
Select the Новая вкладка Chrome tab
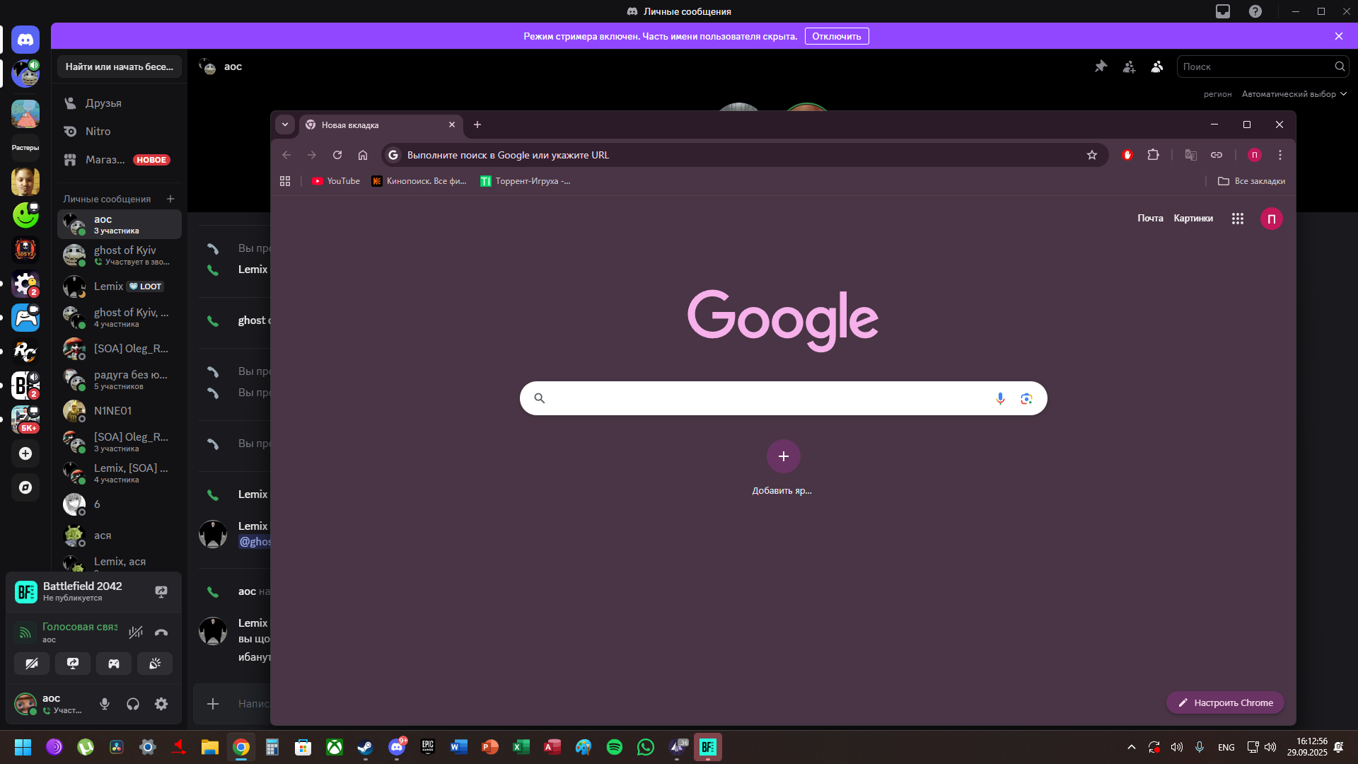pos(382,125)
